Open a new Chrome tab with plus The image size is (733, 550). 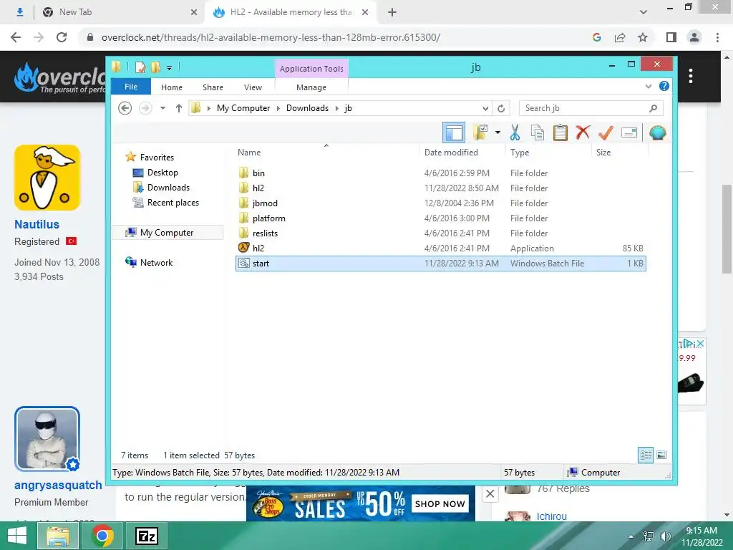(x=392, y=12)
